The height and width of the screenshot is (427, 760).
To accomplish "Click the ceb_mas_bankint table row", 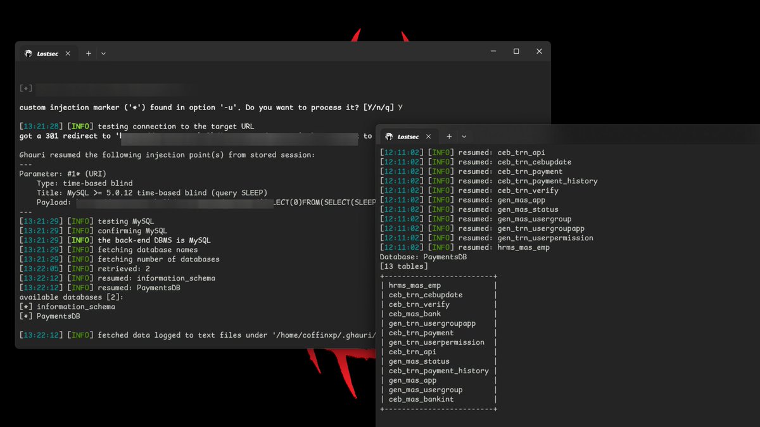I will click(438, 399).
